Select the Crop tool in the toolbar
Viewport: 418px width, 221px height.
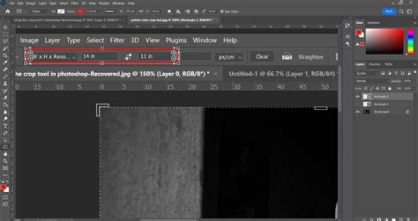click(x=5, y=55)
